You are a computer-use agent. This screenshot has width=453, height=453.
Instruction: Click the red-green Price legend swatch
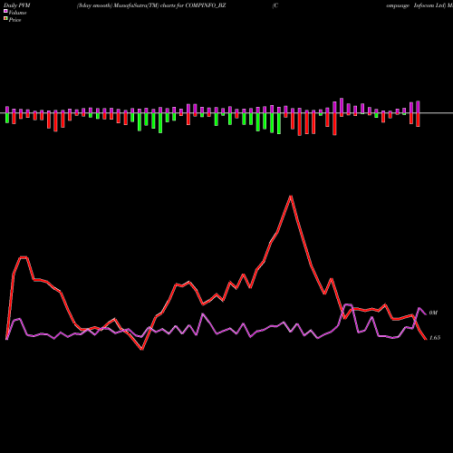point(5,19)
